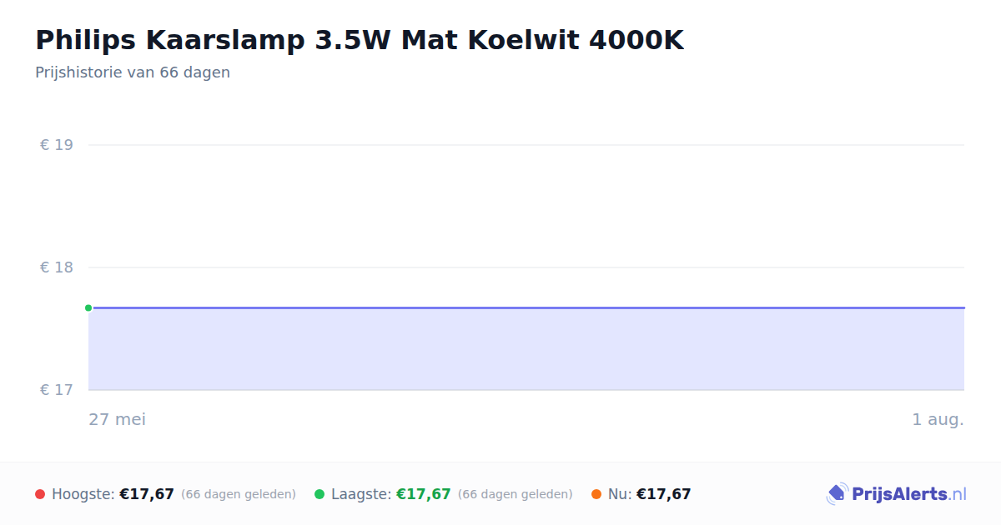Click the Laagste '66 dagen geleden' note
This screenshot has height=525, width=1001.
pyautogui.click(x=516, y=494)
